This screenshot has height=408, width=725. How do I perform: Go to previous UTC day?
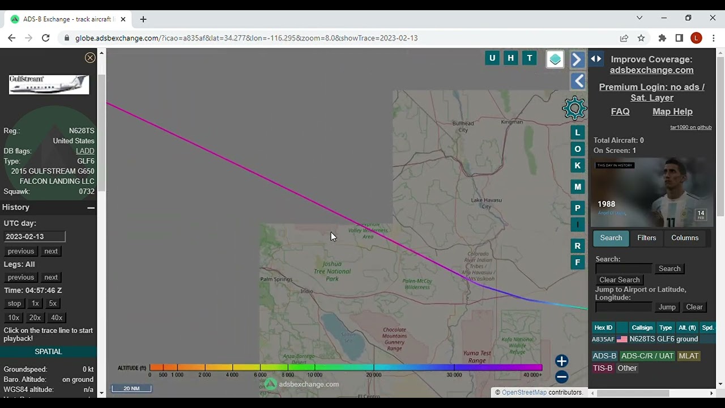click(x=21, y=251)
